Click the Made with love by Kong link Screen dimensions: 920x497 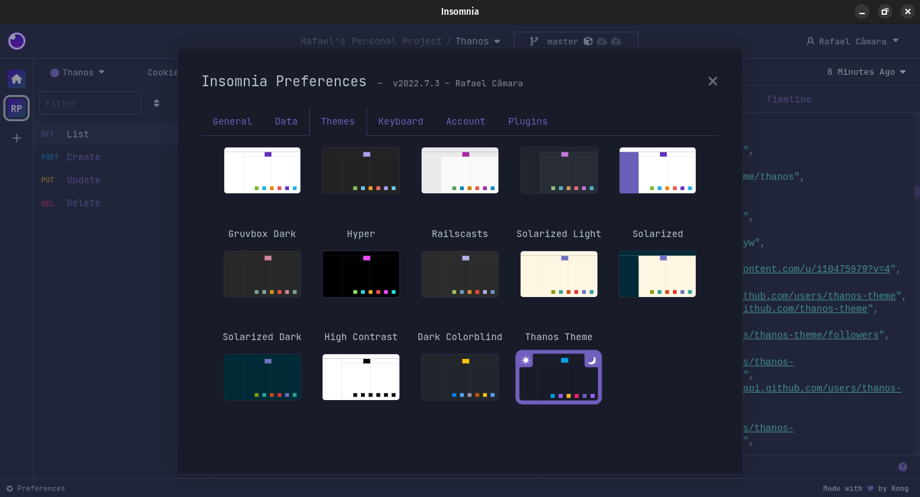pyautogui.click(x=865, y=488)
